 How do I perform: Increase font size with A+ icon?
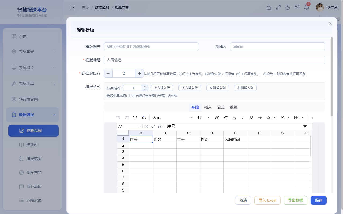(217, 117)
